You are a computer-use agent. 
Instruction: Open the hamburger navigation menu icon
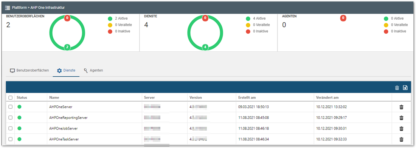[x=8, y=8]
